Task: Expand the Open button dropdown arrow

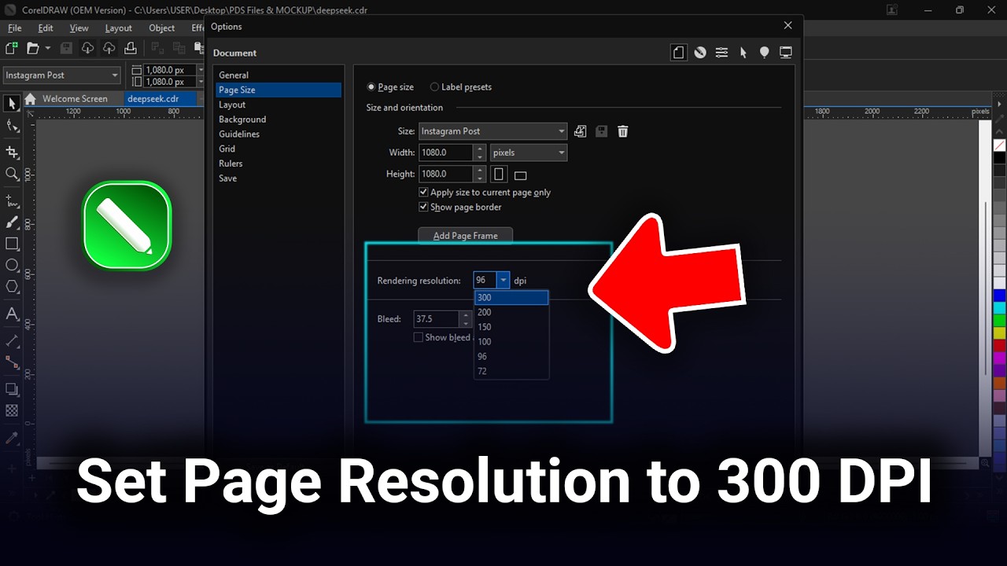Action: click(48, 49)
